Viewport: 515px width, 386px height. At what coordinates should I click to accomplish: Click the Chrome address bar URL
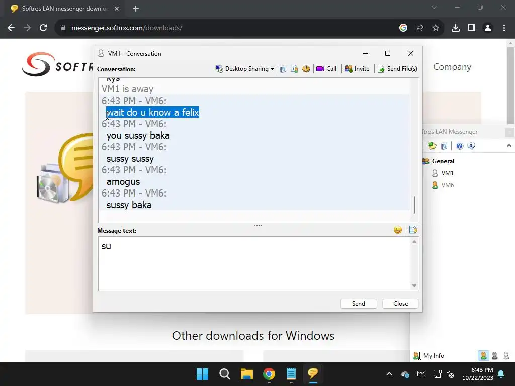pyautogui.click(x=127, y=28)
